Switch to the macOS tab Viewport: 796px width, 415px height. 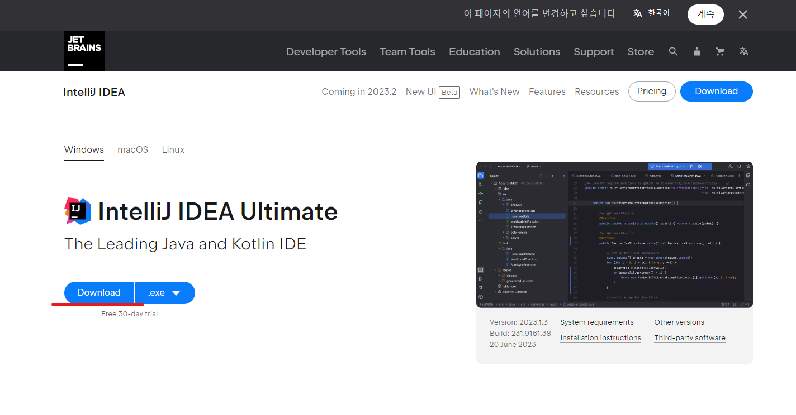[132, 150]
